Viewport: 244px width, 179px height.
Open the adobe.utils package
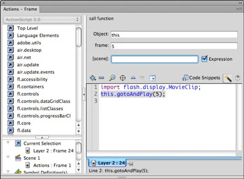(29, 42)
